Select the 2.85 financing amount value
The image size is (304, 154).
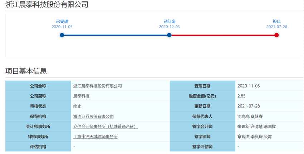click(x=270, y=96)
